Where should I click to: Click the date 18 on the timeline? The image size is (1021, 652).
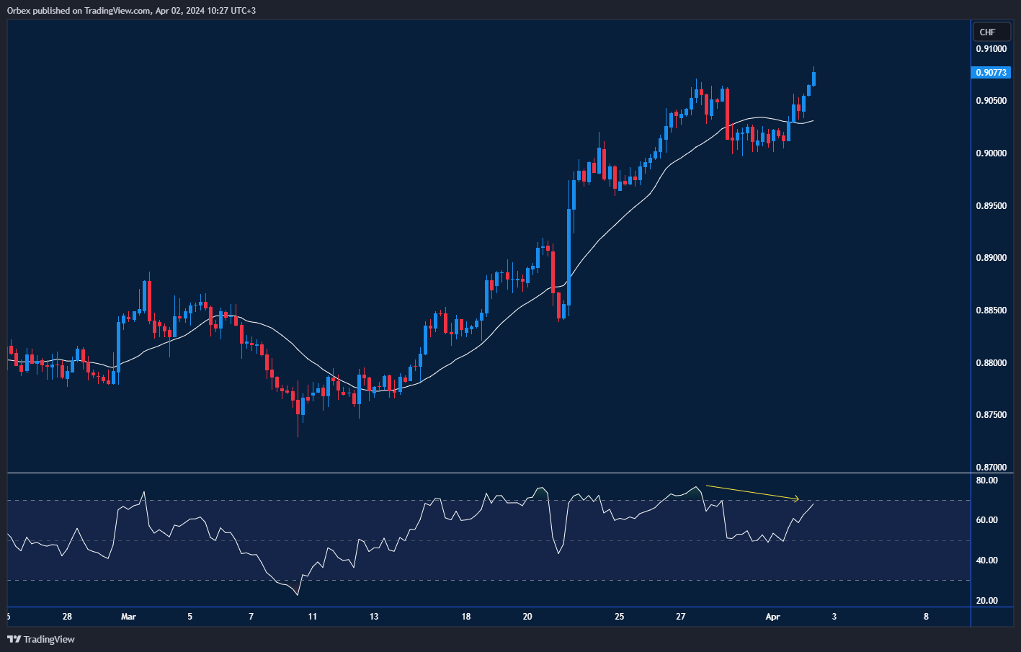tap(465, 617)
